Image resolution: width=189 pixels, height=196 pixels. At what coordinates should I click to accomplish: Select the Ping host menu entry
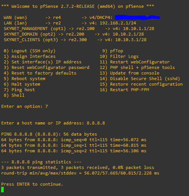(x=19, y=90)
